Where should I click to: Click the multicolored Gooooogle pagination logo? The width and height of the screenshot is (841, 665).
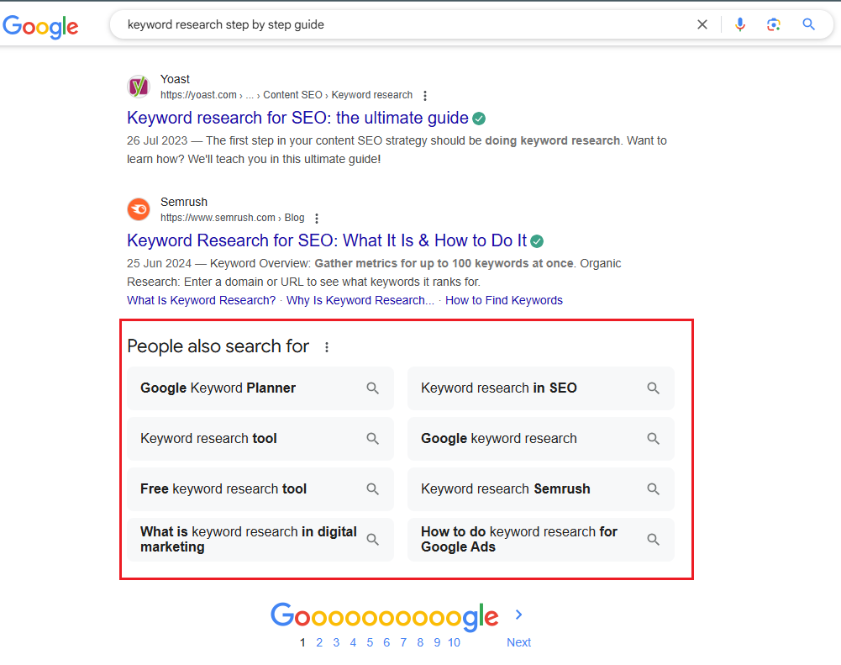[x=385, y=616]
